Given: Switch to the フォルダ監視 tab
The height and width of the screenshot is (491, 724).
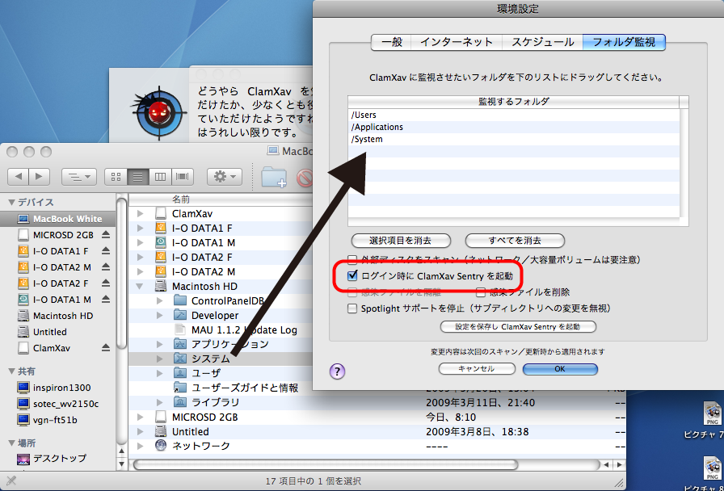Looking at the screenshot, I should (x=624, y=43).
